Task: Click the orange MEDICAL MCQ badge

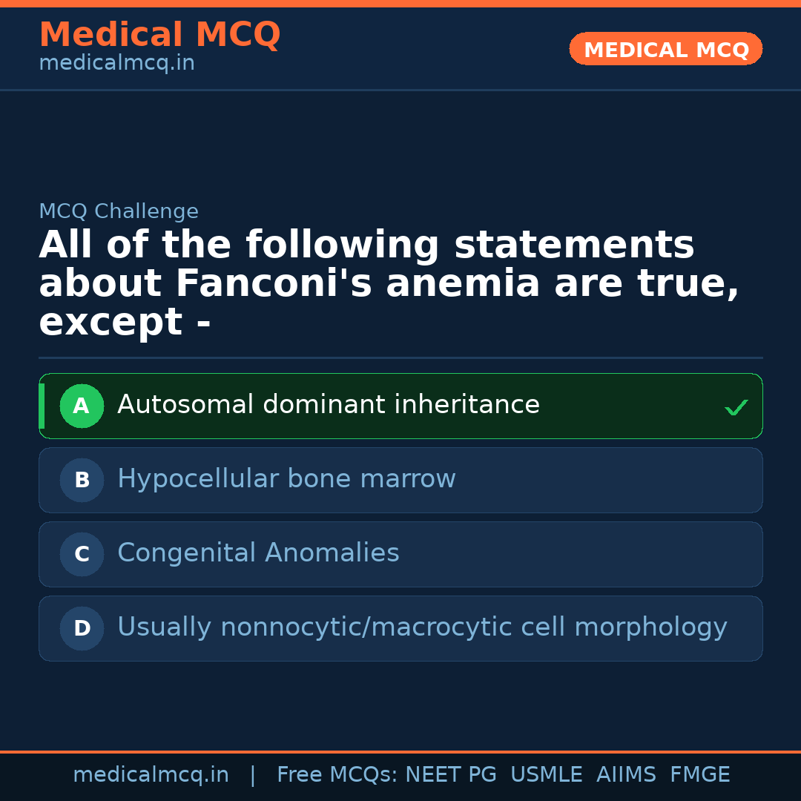Action: [665, 49]
